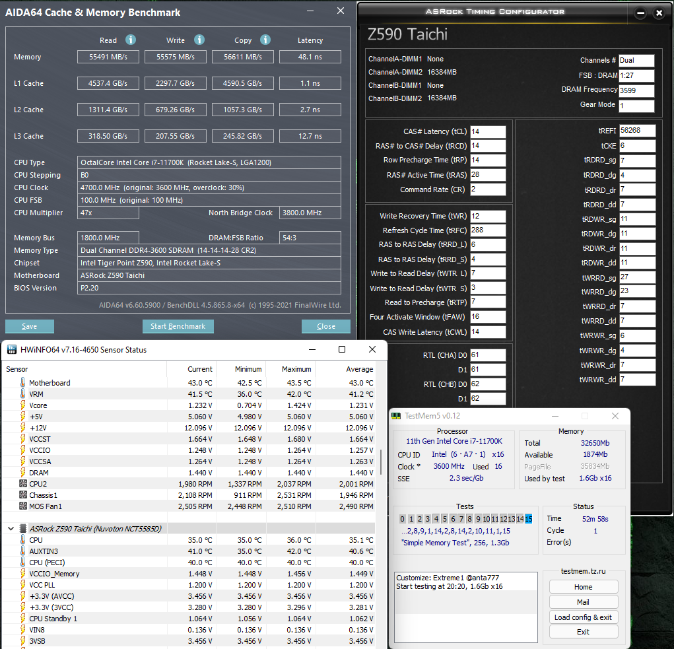Click the CPU Standby 1 voltage icon

point(23,618)
